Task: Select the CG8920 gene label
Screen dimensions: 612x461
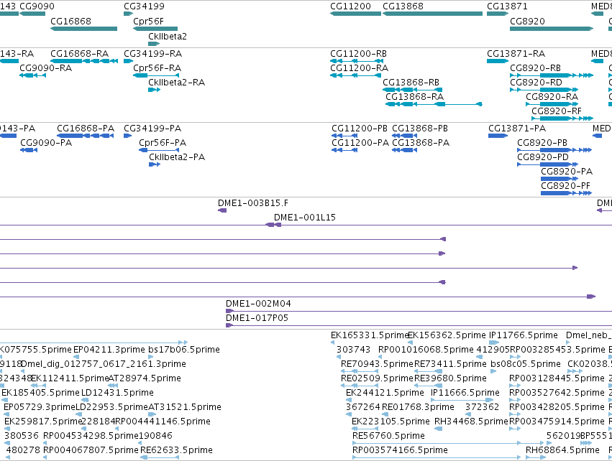Action: click(527, 21)
